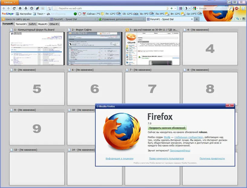
Task: Open Wednesday forecast 'Ср: 14°C'
Action: [x=194, y=14]
